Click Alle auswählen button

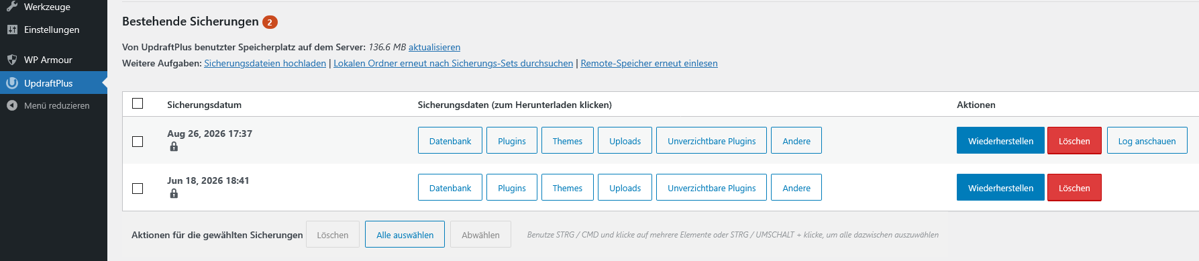[x=405, y=235]
